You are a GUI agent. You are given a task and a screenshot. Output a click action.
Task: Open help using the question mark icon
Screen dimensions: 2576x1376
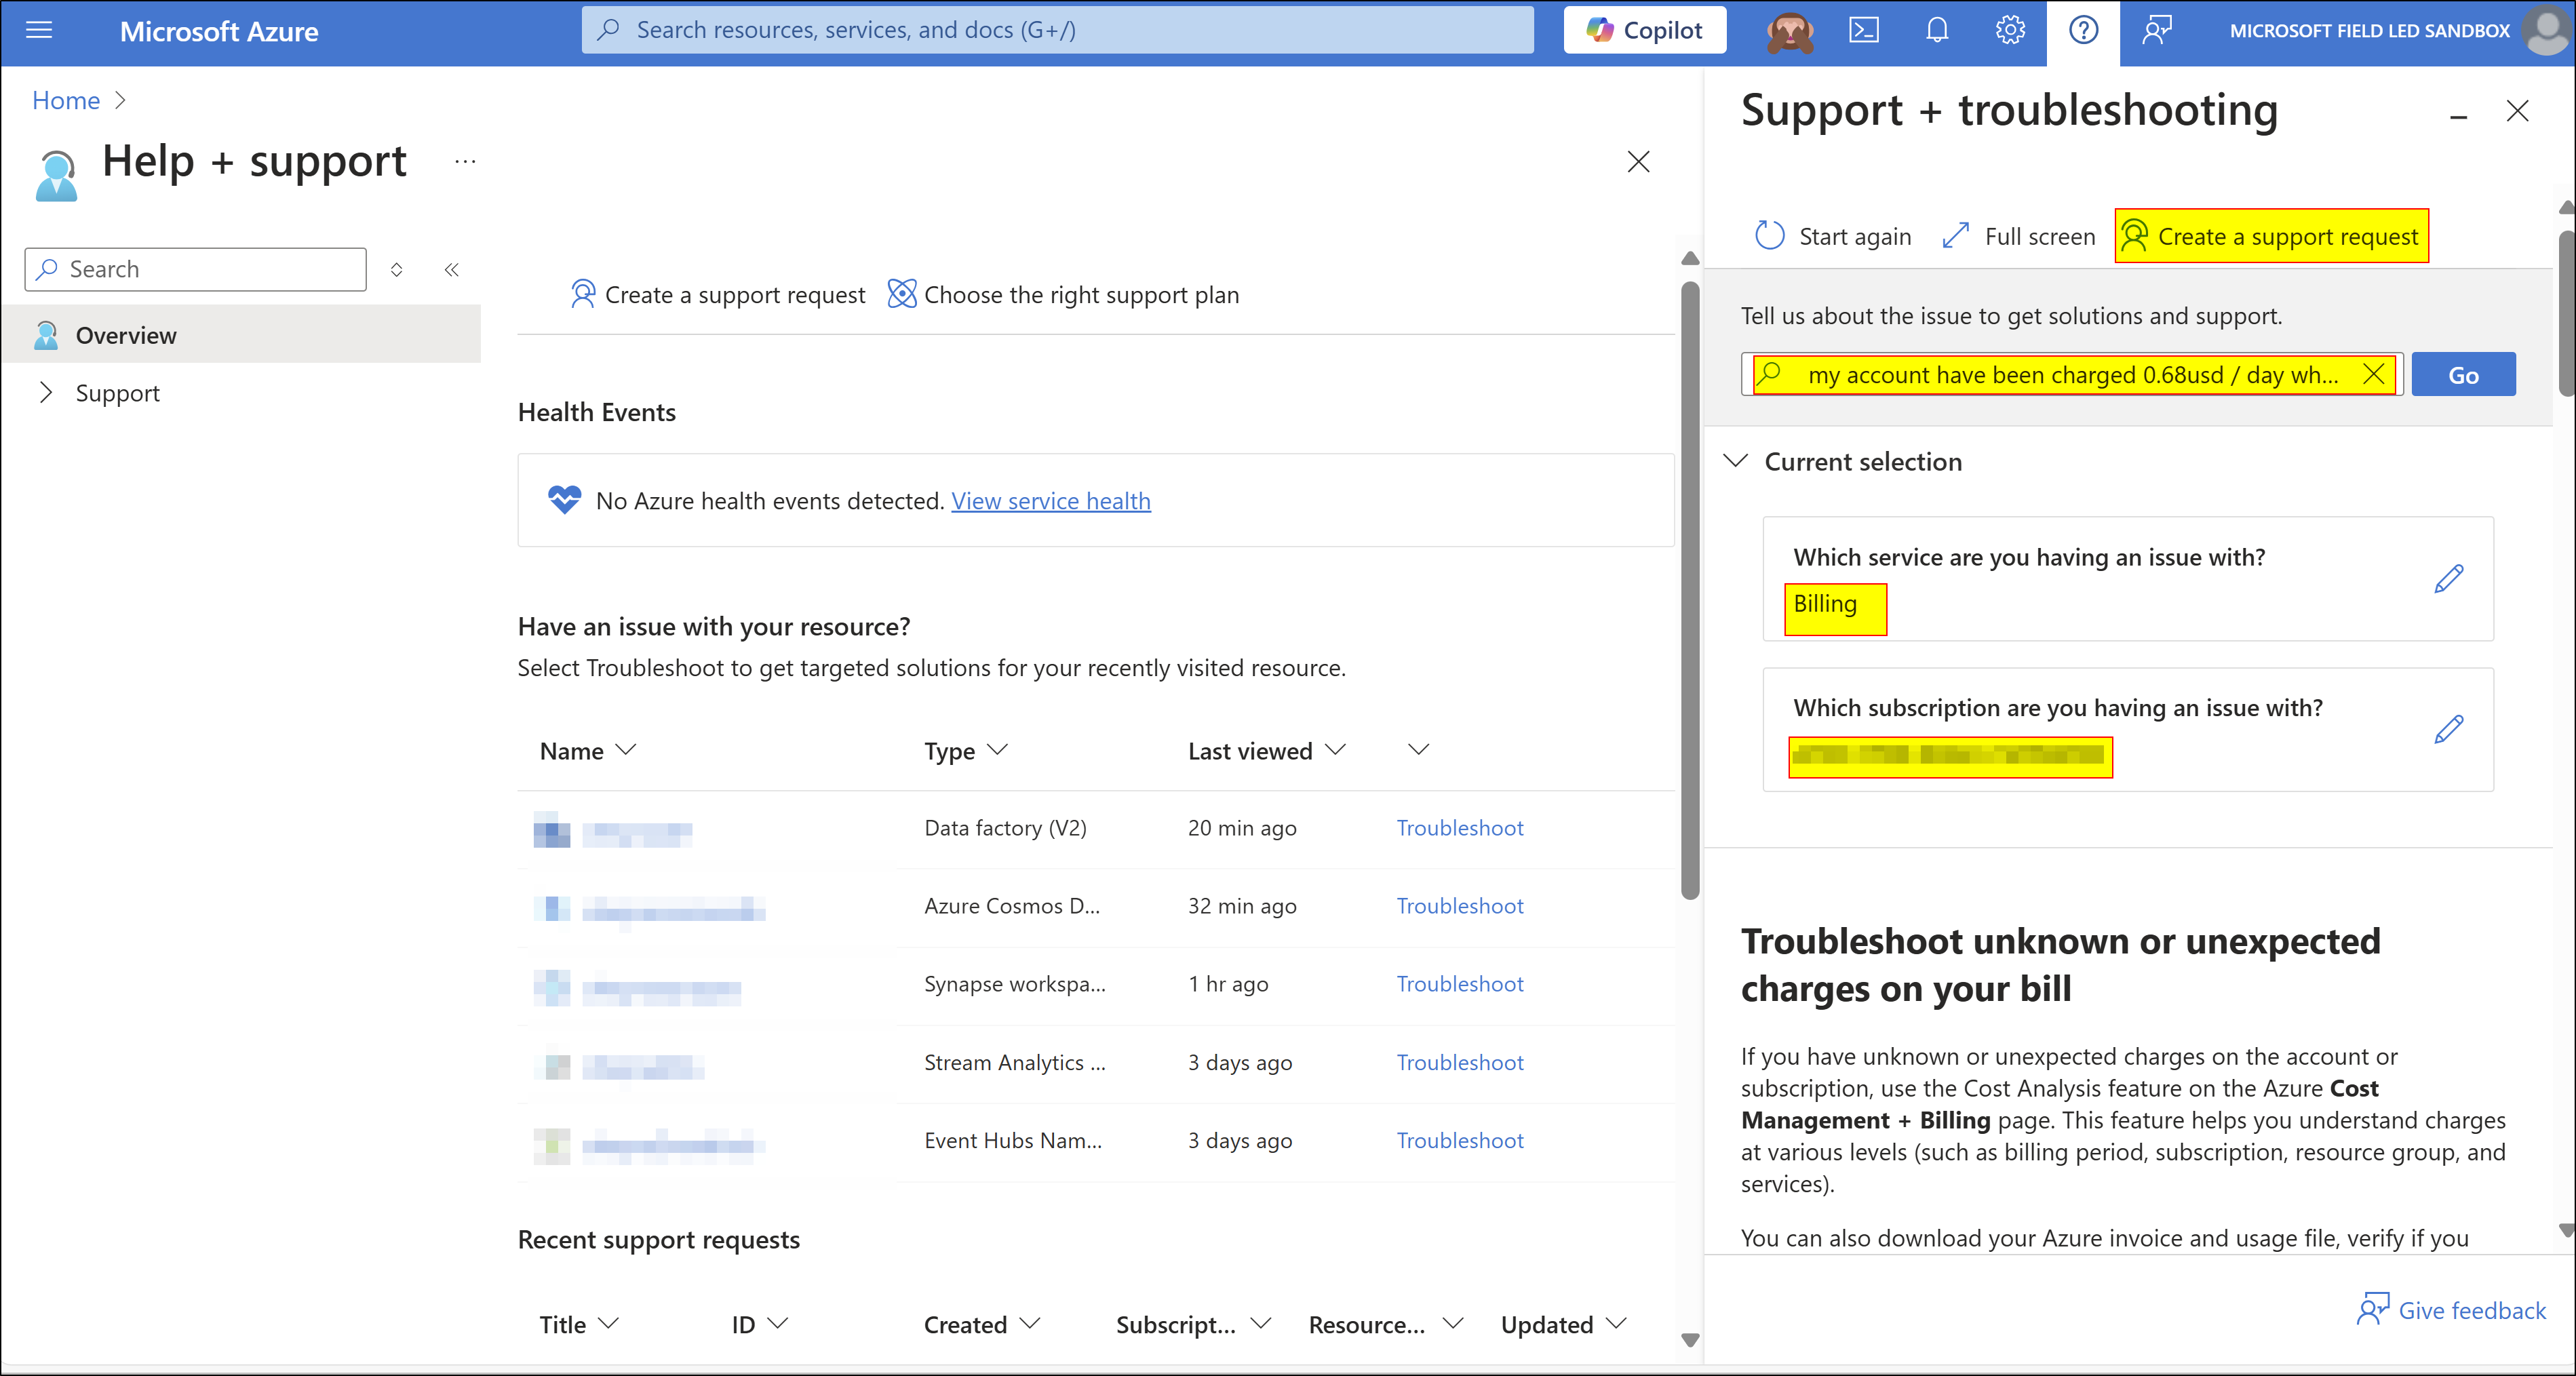2083,31
